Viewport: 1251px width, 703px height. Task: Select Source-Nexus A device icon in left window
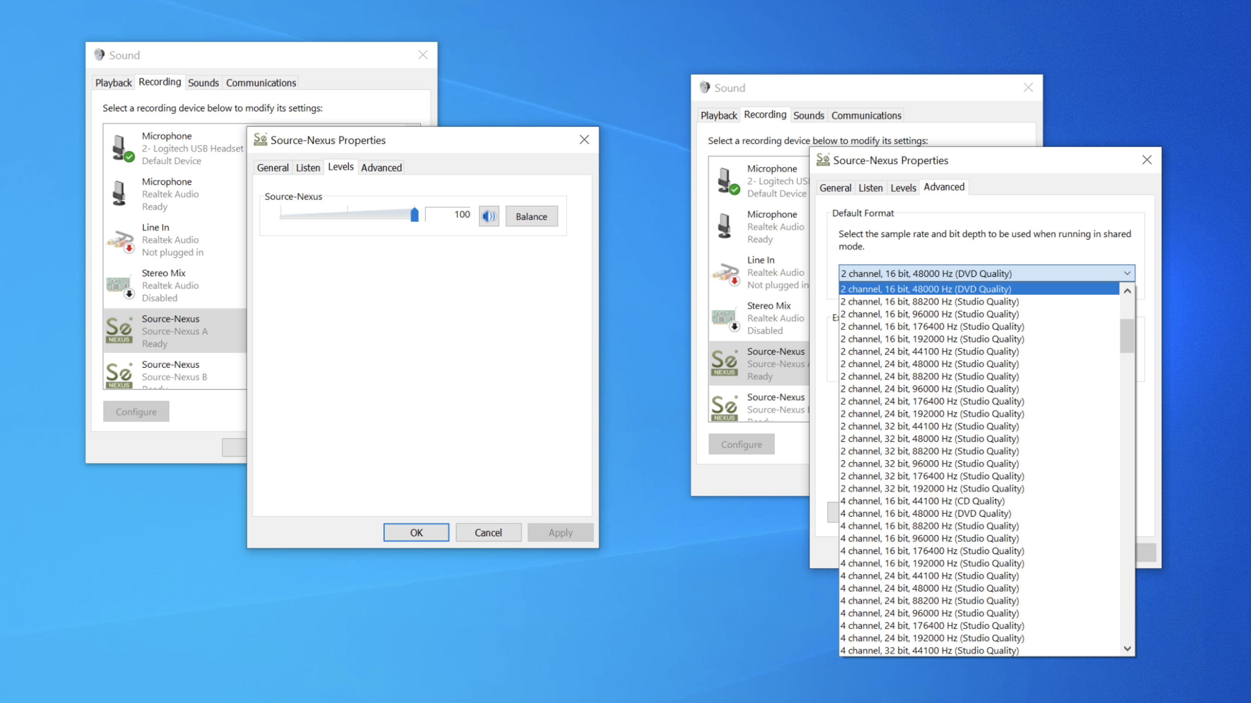click(x=119, y=331)
